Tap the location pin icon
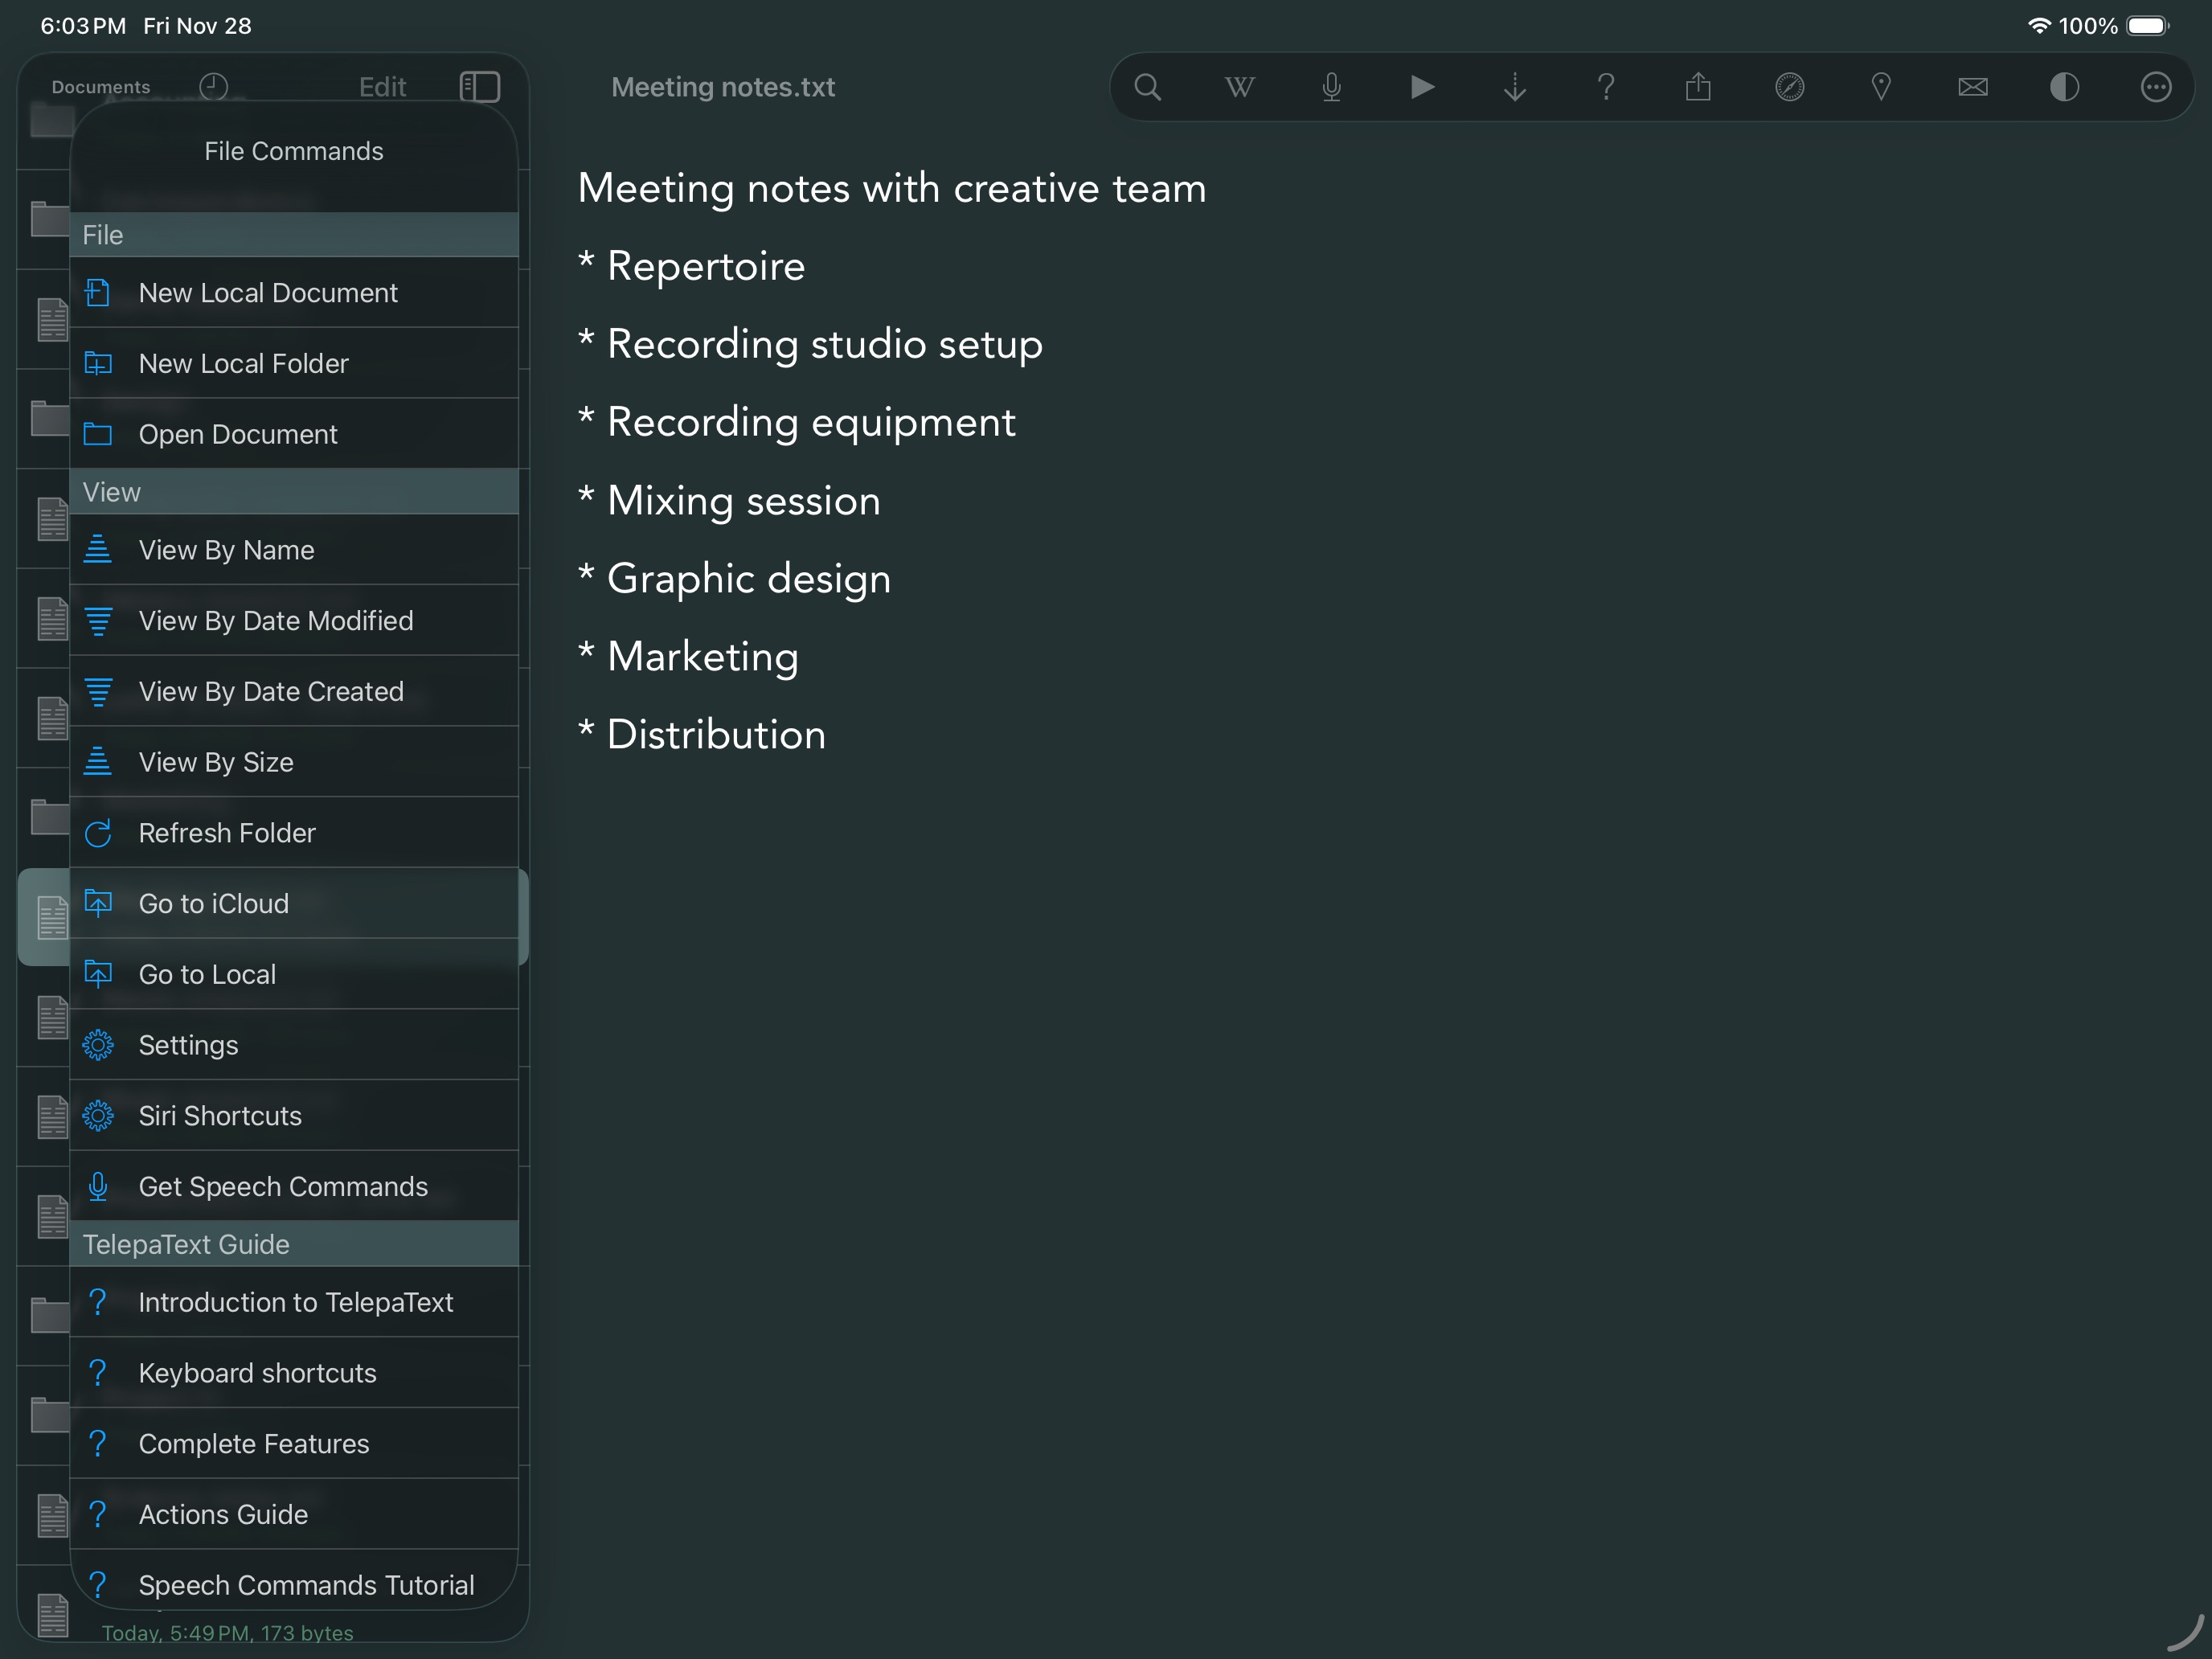 pos(1881,87)
